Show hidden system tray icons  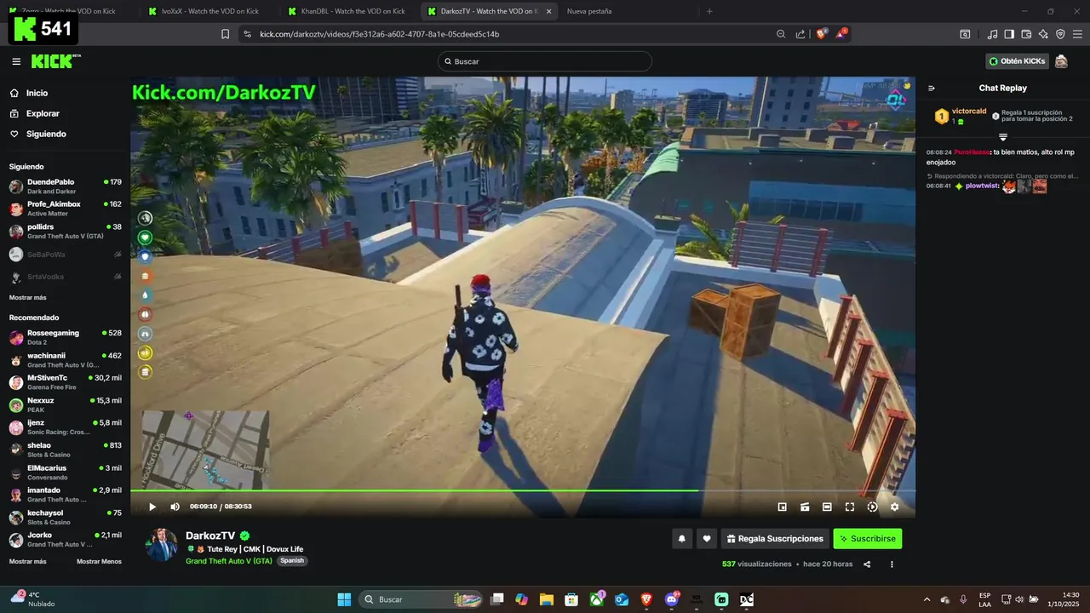point(927,599)
